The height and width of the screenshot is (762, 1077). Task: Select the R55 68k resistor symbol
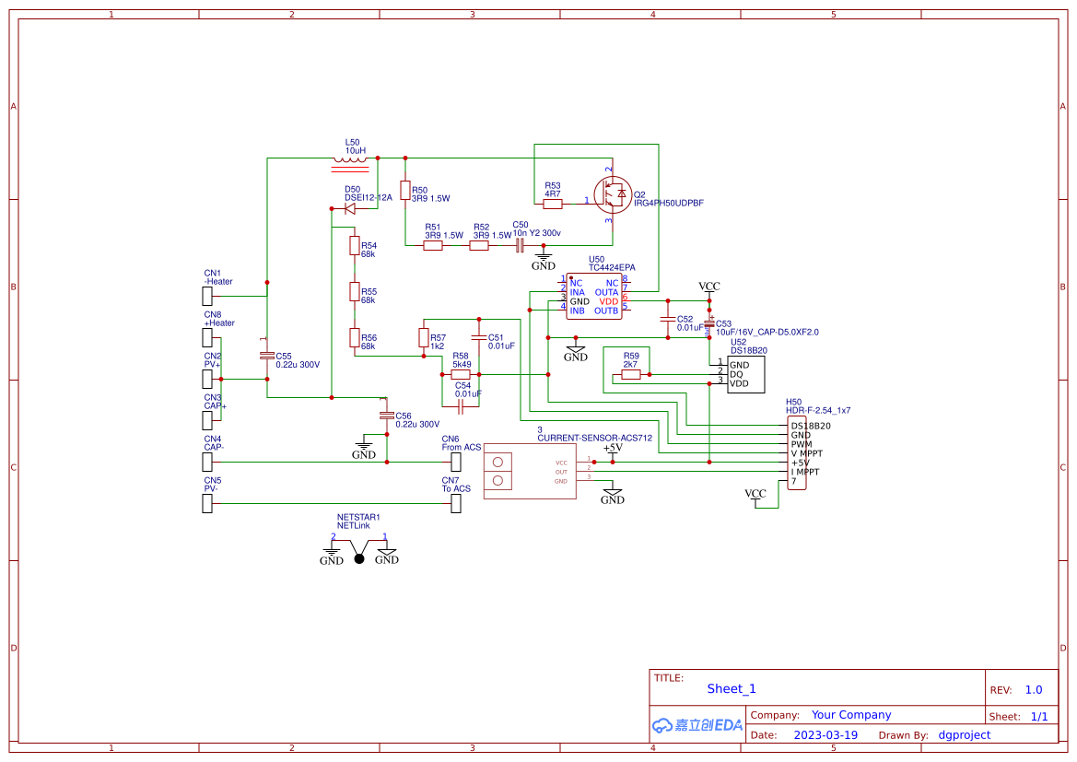click(x=355, y=291)
